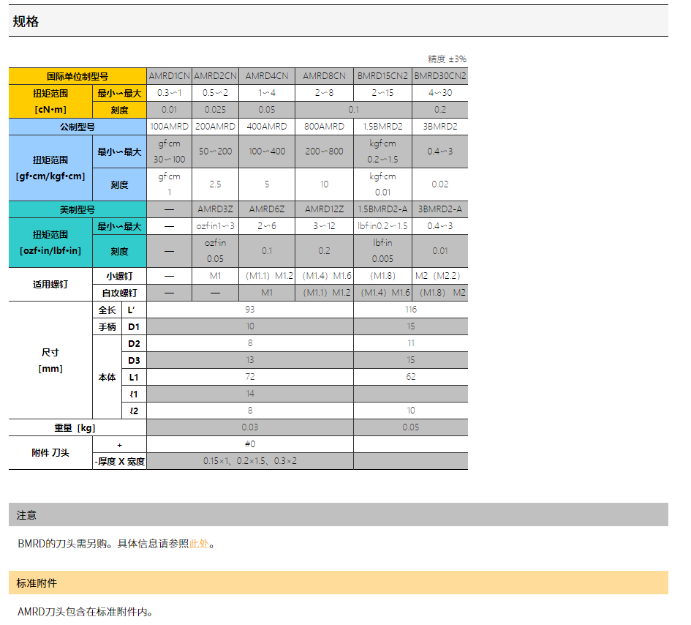Open the 此处 link in the notice
Viewport: 691px width, 625px height.
point(199,544)
